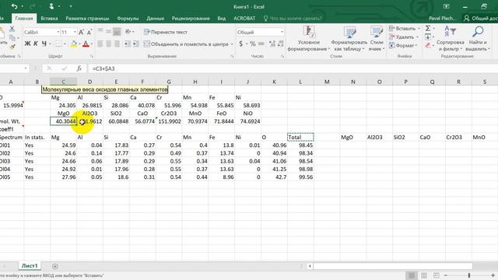Zoom out with the minus button
498x280 pixels.
[x=446, y=275]
